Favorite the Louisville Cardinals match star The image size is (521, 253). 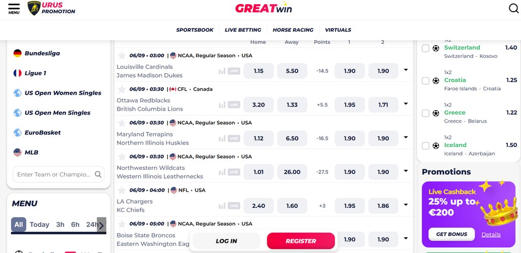tap(122, 56)
